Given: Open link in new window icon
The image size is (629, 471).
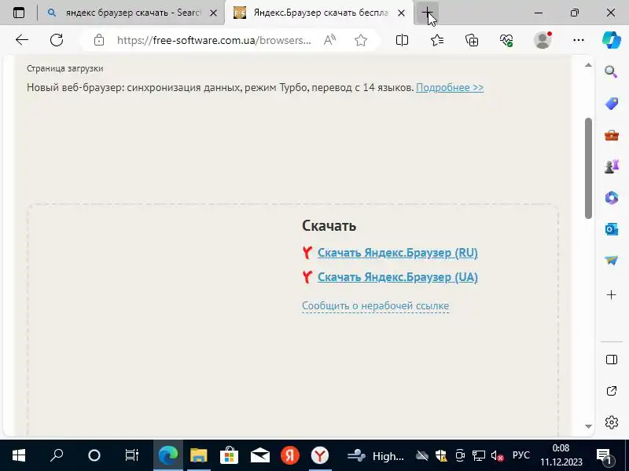Looking at the screenshot, I should pos(612,391).
